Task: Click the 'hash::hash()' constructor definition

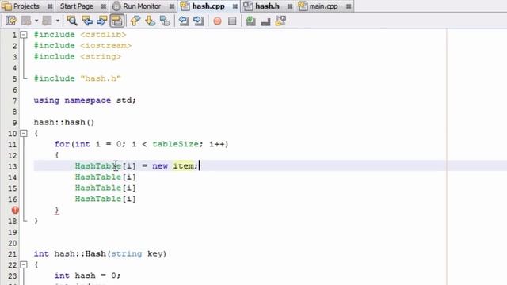Action: point(64,122)
